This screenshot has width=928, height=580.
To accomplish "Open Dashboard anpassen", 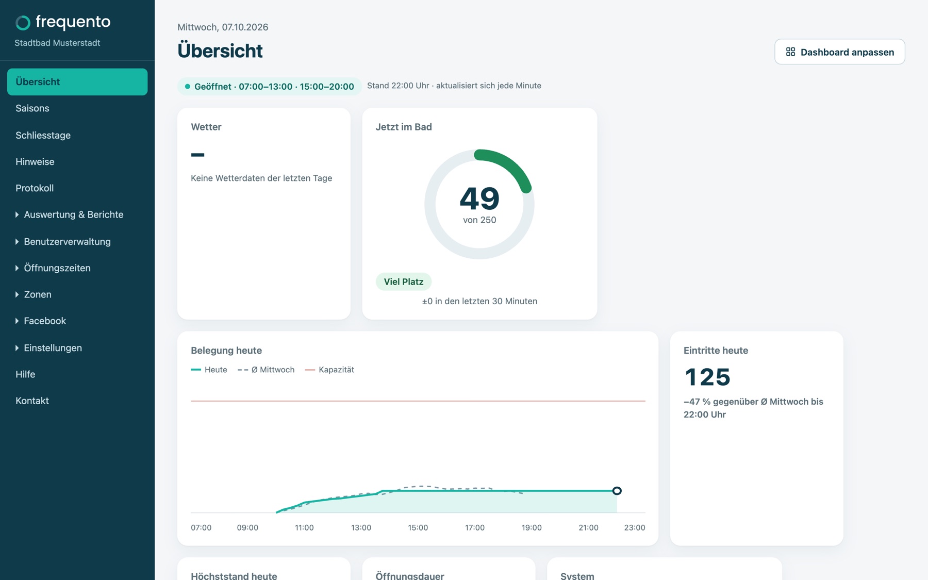I will [x=839, y=52].
